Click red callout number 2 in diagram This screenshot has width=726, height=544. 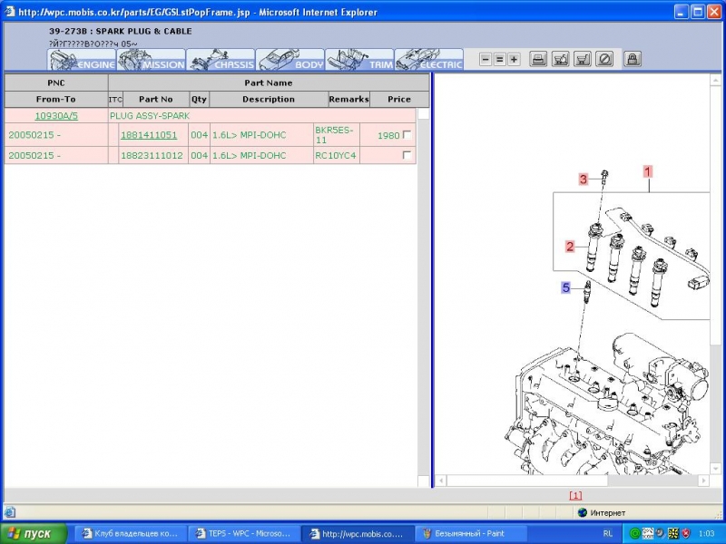[570, 247]
